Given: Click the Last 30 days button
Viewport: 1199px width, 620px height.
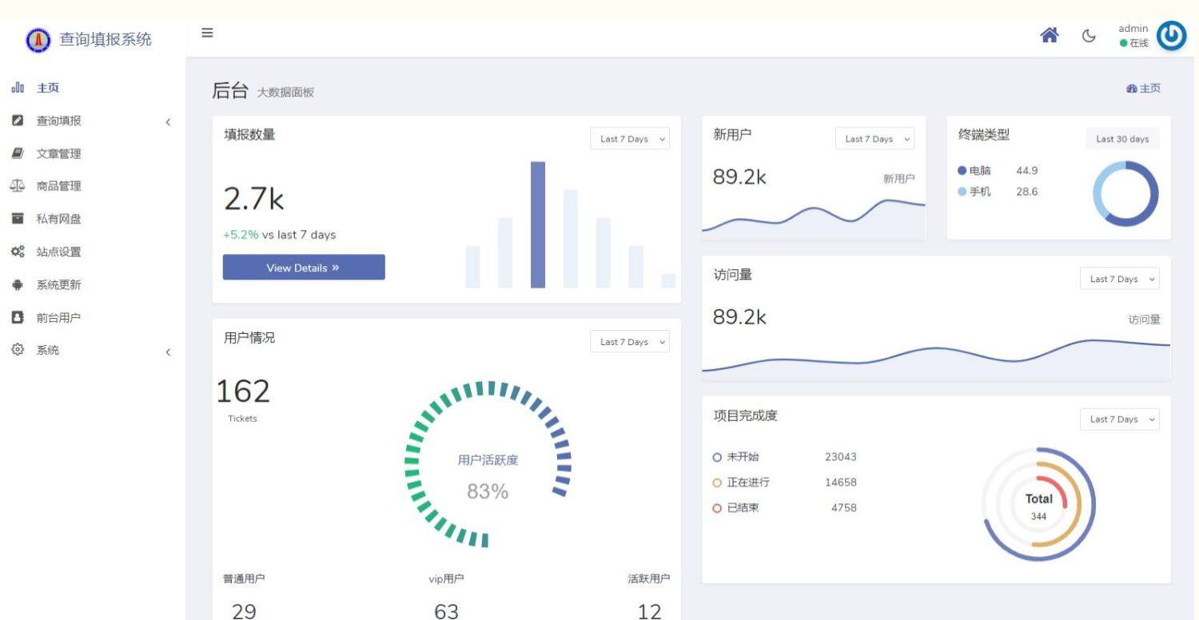Looking at the screenshot, I should (1122, 139).
